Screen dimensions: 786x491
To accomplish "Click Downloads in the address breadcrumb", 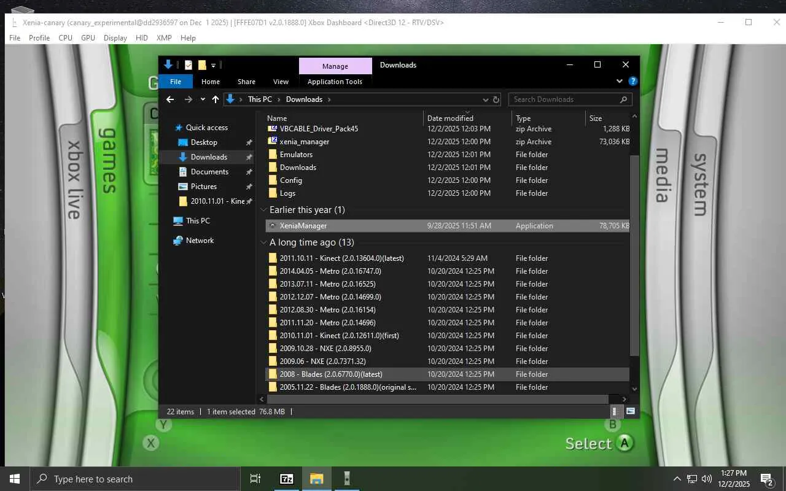I will tap(304, 99).
